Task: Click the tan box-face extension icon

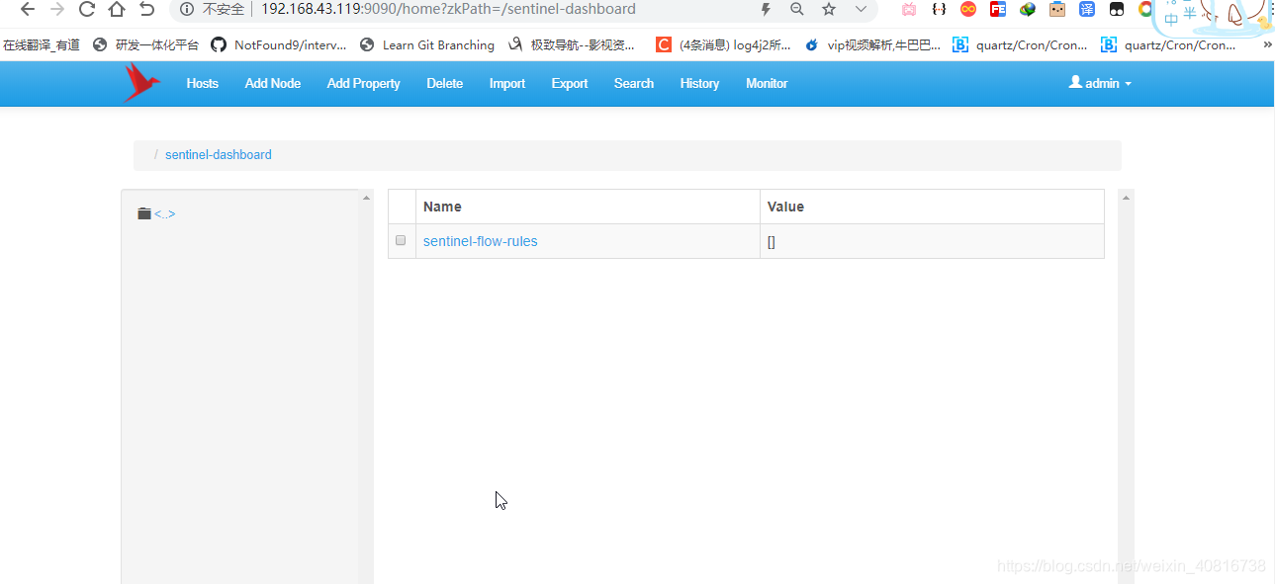Action: pos(1057,9)
